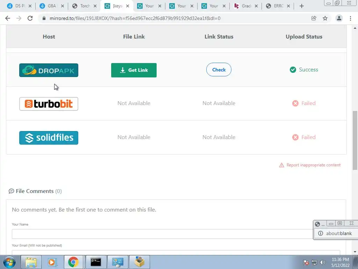This screenshot has height=269, width=358.
Task: Click the volume speaker tray icon
Action: click(x=323, y=262)
